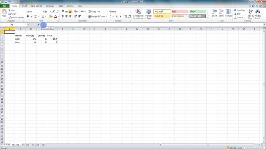Screen dimensions: 266x150
Task: Open the Font name combo box
Action: coord(35,12)
